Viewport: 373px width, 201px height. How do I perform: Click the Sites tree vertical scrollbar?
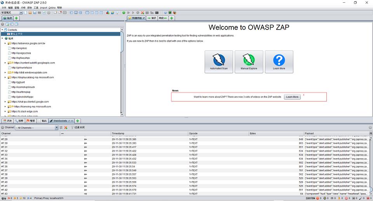[x=122, y=72]
